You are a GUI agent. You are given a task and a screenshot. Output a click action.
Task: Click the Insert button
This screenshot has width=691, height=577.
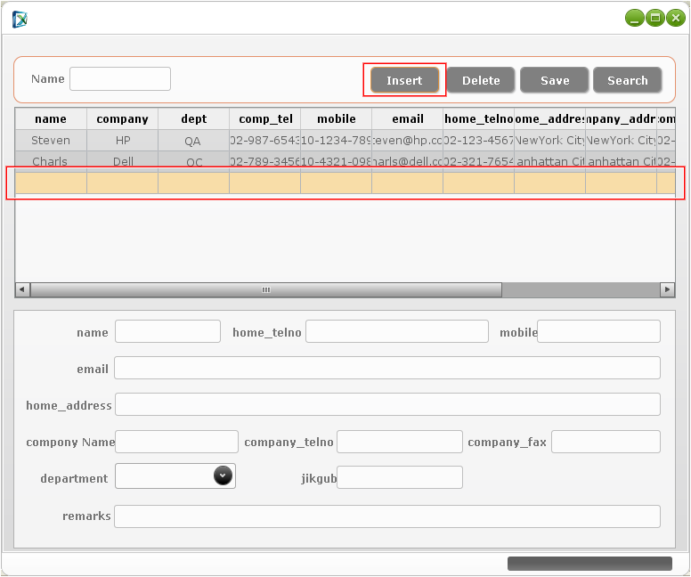pos(404,80)
